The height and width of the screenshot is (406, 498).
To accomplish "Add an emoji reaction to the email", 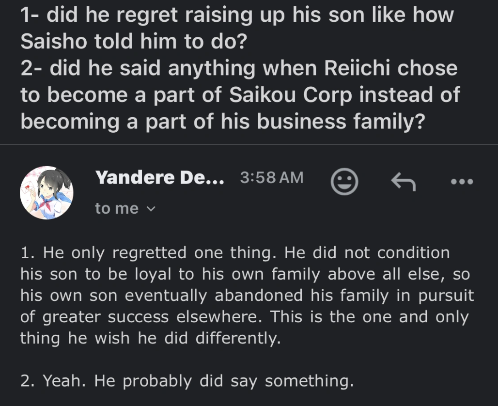I will (344, 182).
